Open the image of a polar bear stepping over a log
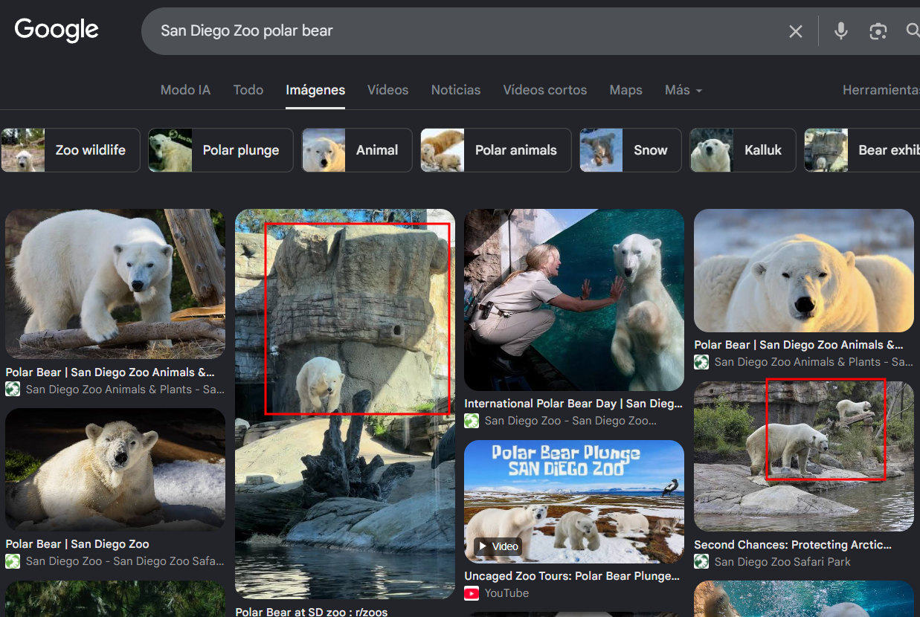 coord(115,284)
